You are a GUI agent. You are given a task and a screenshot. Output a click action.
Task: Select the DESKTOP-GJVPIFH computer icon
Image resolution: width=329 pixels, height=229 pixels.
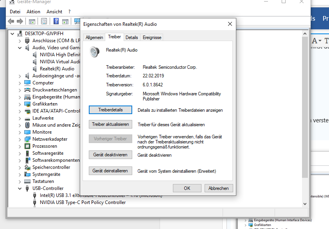point(20,34)
